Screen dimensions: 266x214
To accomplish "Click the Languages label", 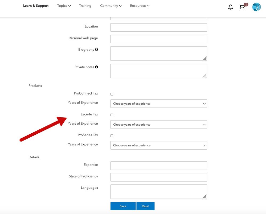I will (x=89, y=188).
